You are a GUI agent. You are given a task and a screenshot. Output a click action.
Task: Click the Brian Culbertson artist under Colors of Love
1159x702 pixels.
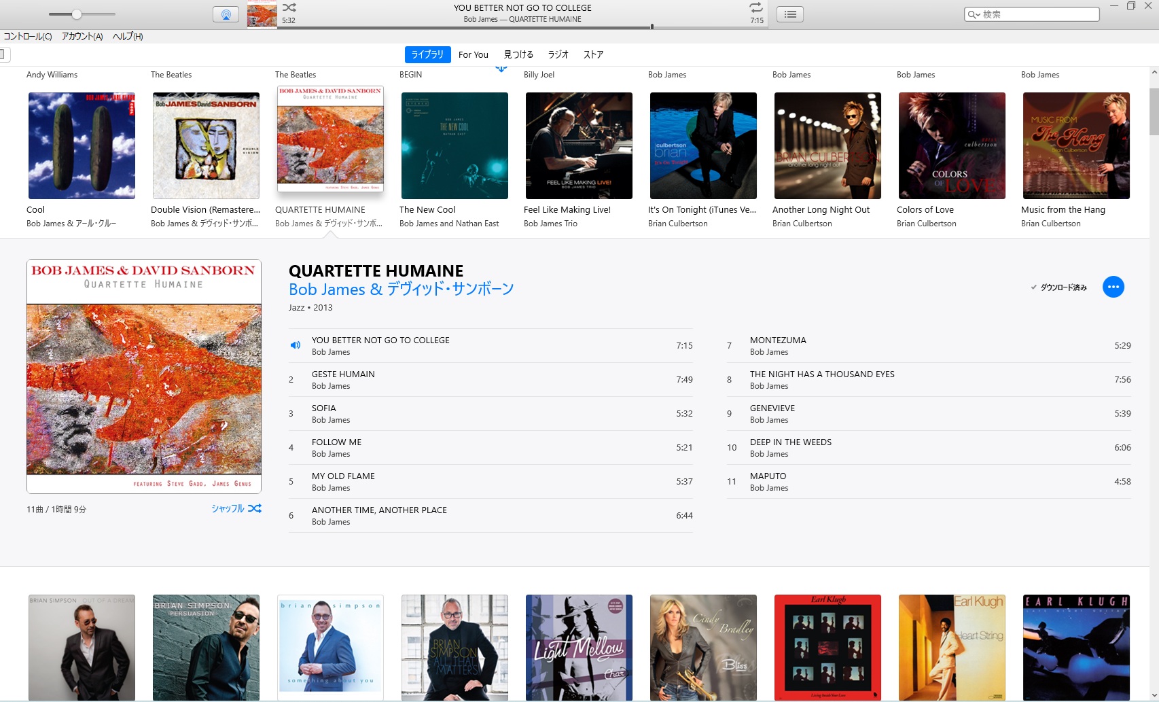click(926, 224)
